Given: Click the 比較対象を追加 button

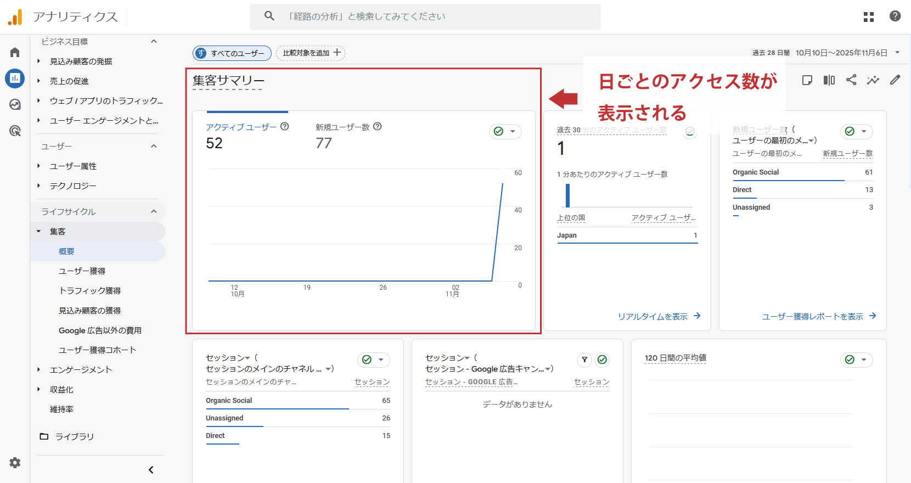Looking at the screenshot, I should (311, 53).
